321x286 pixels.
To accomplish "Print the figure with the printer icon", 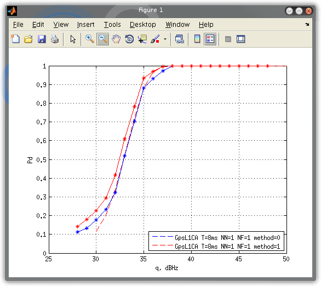I will pyautogui.click(x=55, y=39).
